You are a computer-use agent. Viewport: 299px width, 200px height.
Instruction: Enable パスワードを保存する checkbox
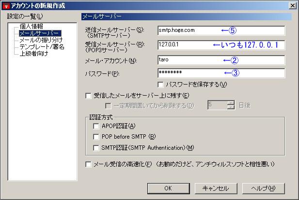[160, 85]
